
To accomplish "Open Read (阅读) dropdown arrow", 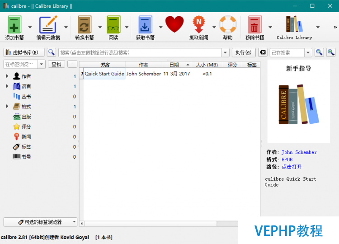I will tap(127, 27).
